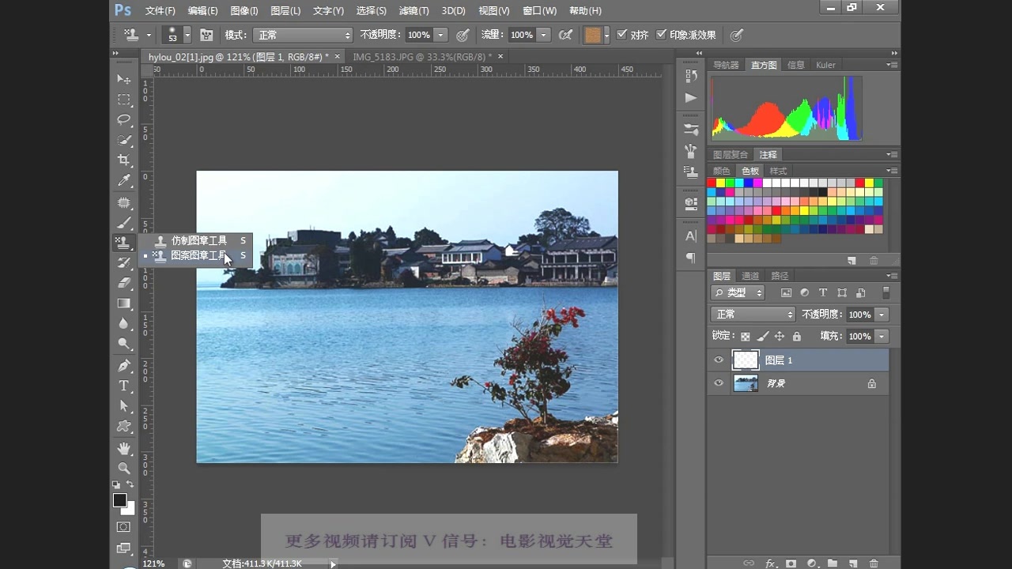Switch to the 路径 paths tab
This screenshot has height=569, width=1012.
point(780,276)
